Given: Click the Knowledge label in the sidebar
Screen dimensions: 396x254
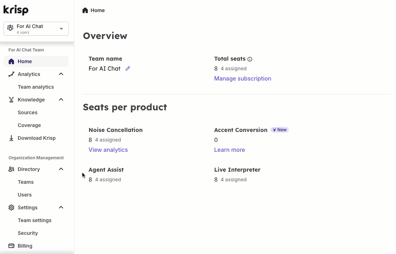Looking at the screenshot, I should click(x=31, y=100).
